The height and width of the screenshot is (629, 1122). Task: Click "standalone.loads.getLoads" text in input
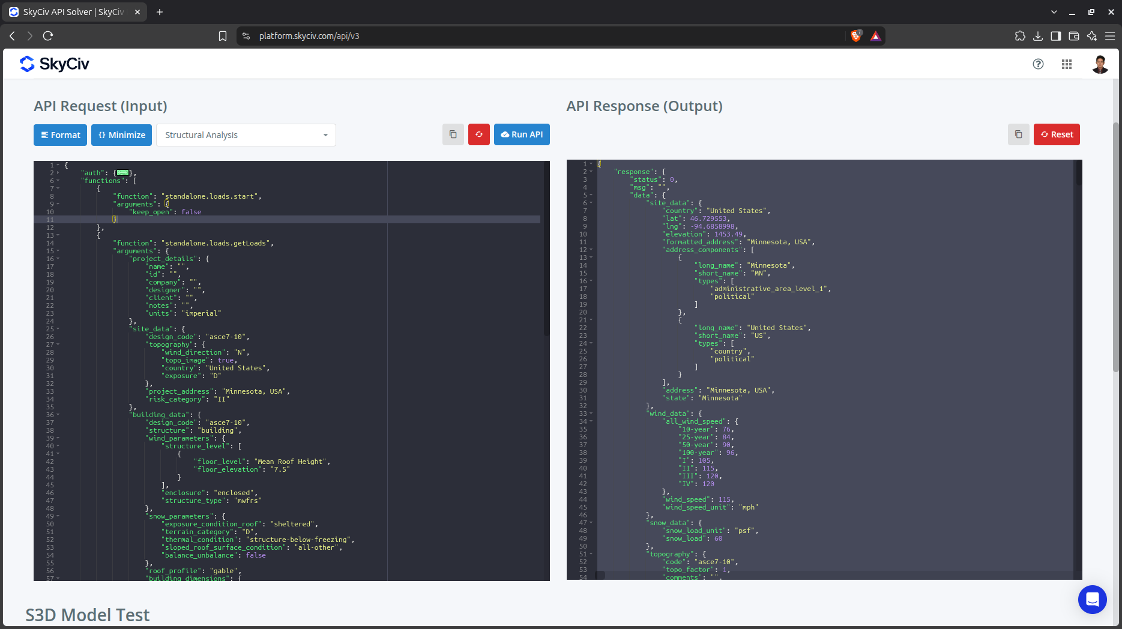(217, 243)
